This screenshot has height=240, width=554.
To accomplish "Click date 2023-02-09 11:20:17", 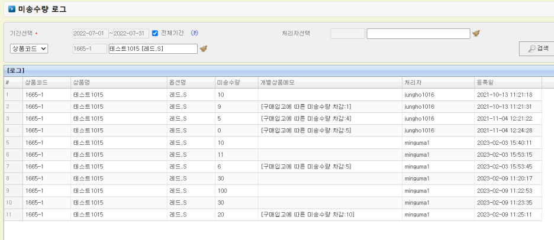I will coord(504,179).
